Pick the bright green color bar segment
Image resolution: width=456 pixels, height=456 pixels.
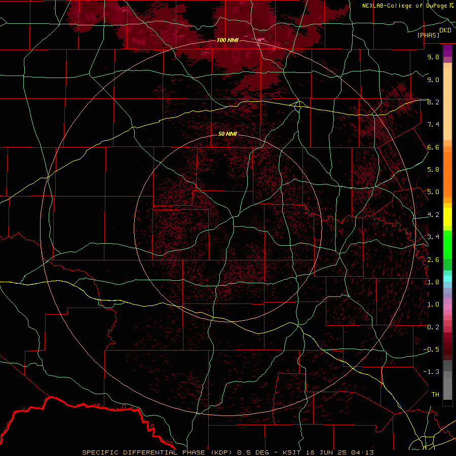click(447, 244)
